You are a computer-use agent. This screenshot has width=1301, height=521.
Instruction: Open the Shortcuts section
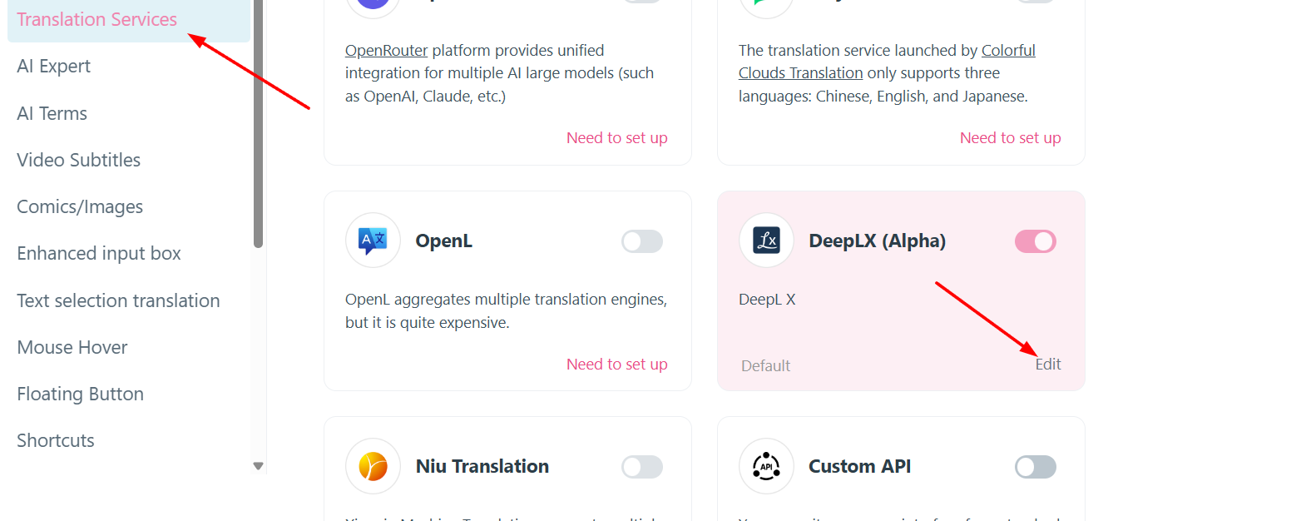pos(56,440)
